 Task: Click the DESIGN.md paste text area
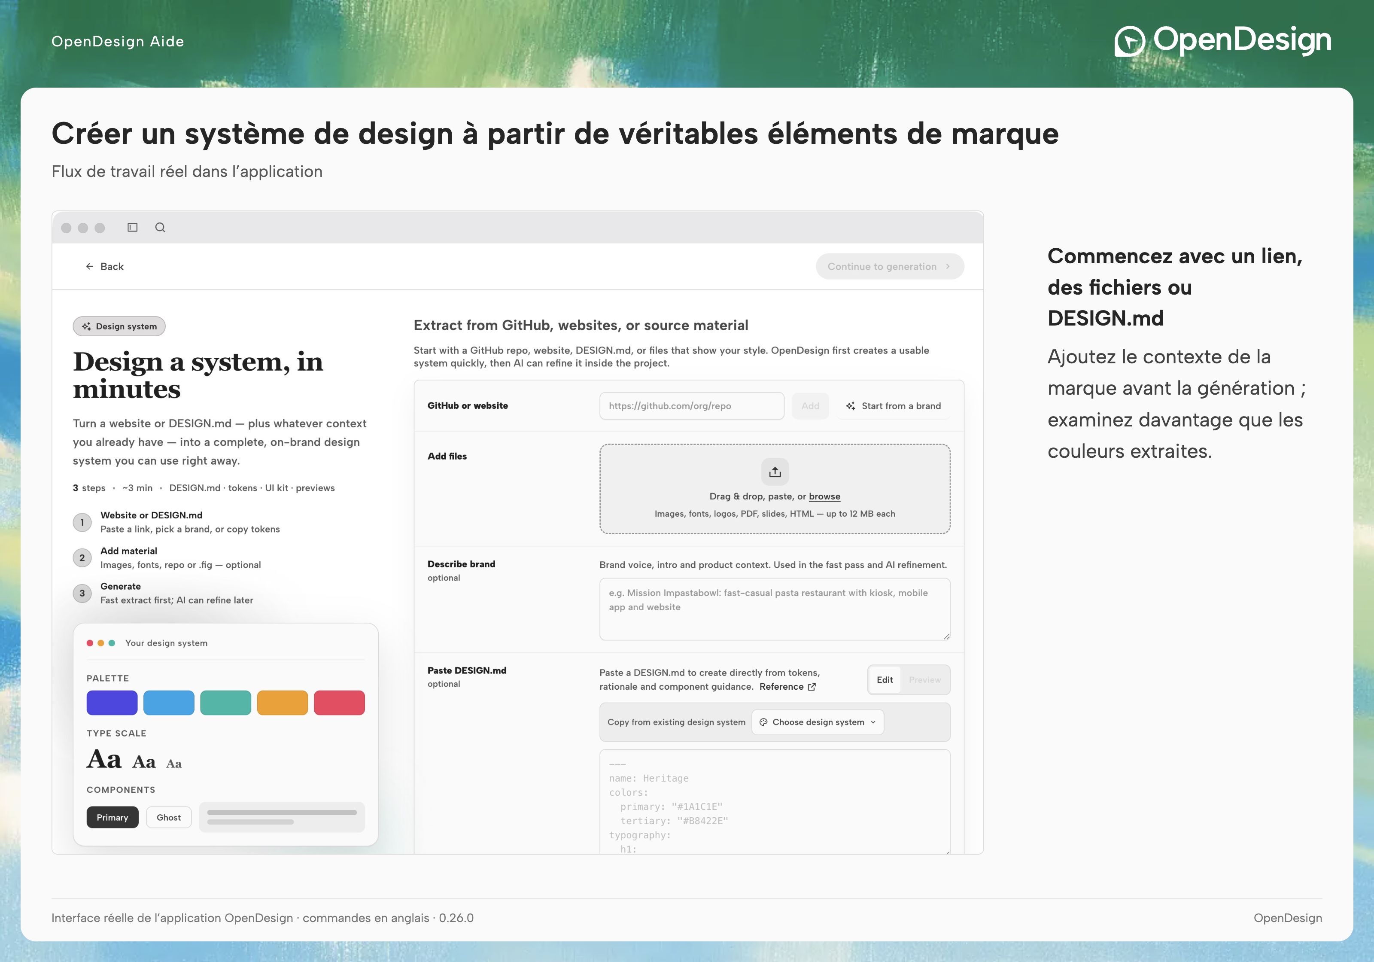pos(775,801)
